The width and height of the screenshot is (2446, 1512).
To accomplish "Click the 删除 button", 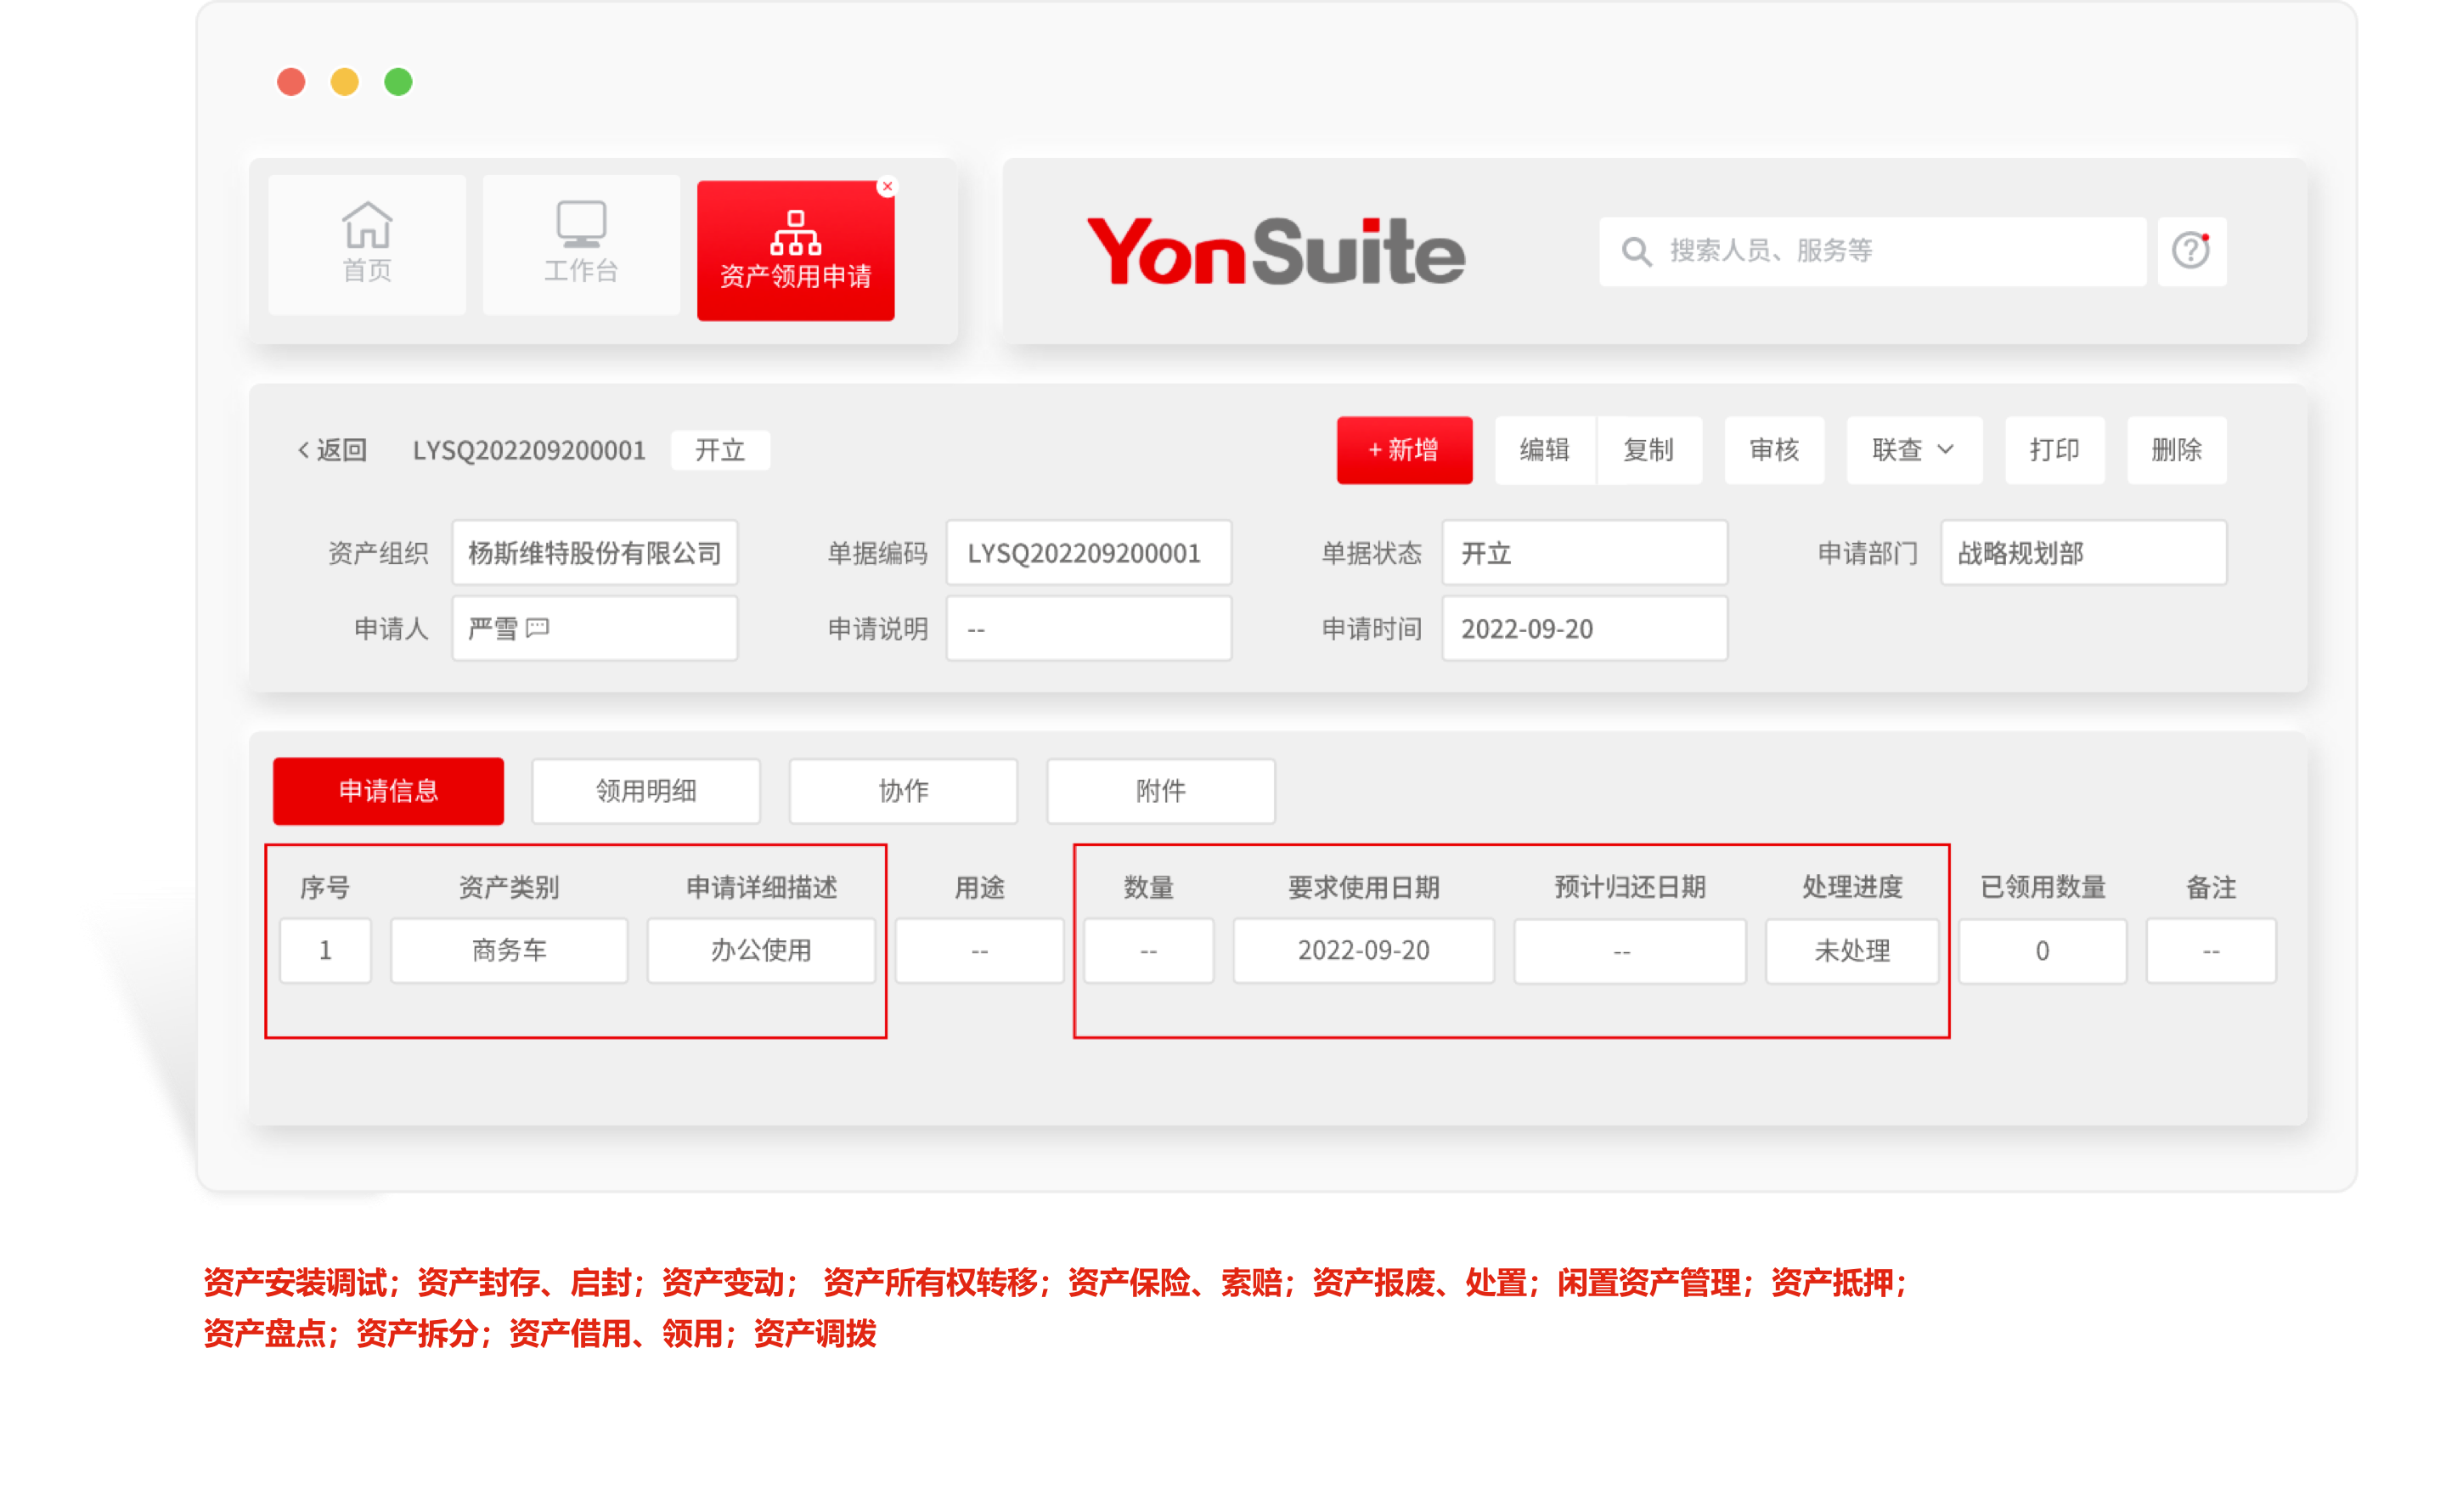I will (x=2177, y=450).
